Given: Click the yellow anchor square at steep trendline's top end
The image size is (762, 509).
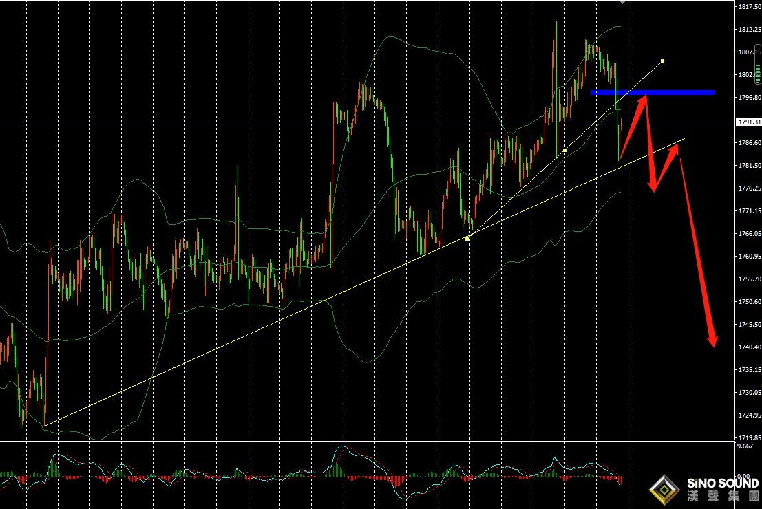Looking at the screenshot, I should tap(662, 61).
